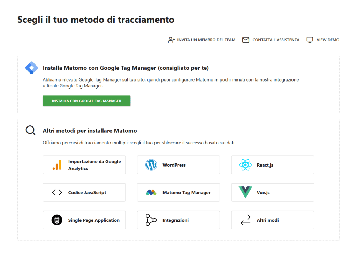Image resolution: width=357 pixels, height=253 pixels.
Task: Click the HTML5 shield icon
Action: (57, 220)
